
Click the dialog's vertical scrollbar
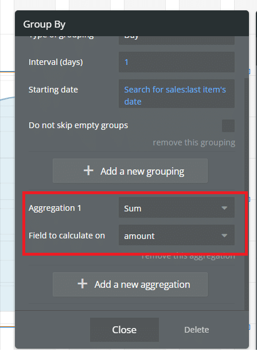pyautogui.click(x=247, y=194)
